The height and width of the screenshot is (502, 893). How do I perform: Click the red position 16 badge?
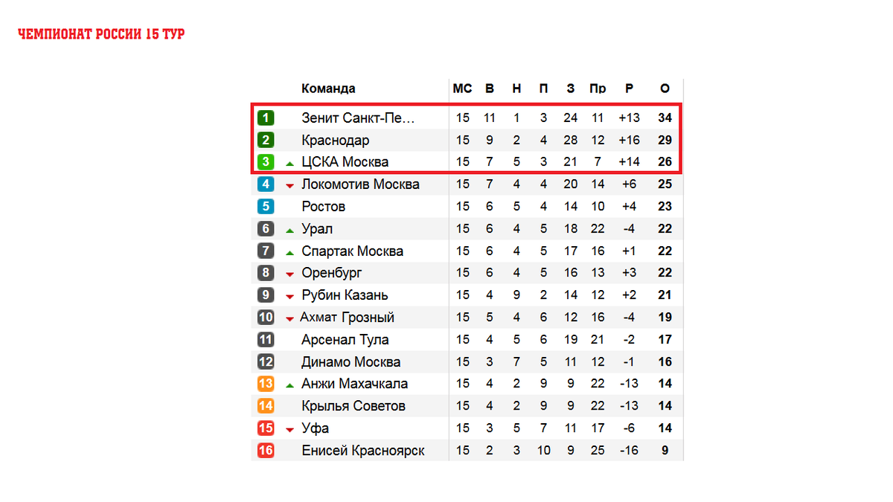[x=266, y=451]
